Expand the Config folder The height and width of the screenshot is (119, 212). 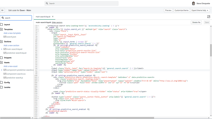tap(7, 83)
